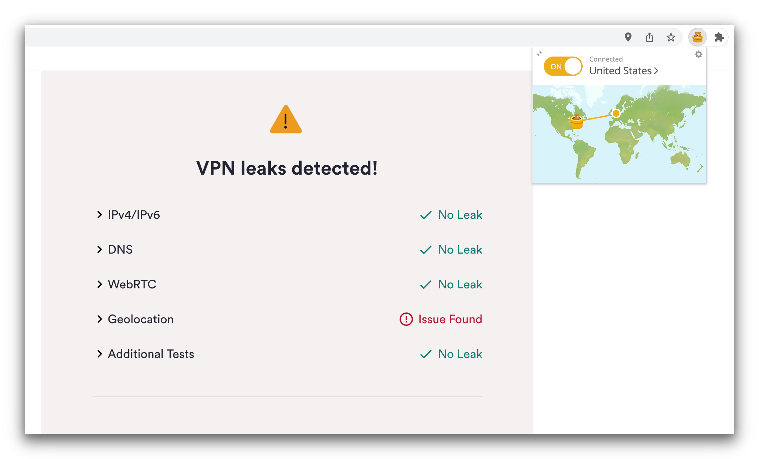Click the Geolocation Issue Found status

click(441, 318)
